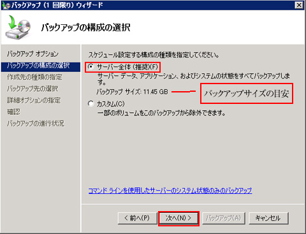
Task: Go to the バックアップ先の選択 step
Action: click(x=33, y=89)
